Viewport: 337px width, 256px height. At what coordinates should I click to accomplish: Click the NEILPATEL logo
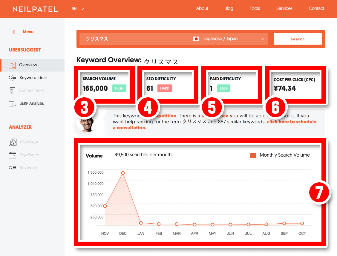[x=35, y=9]
